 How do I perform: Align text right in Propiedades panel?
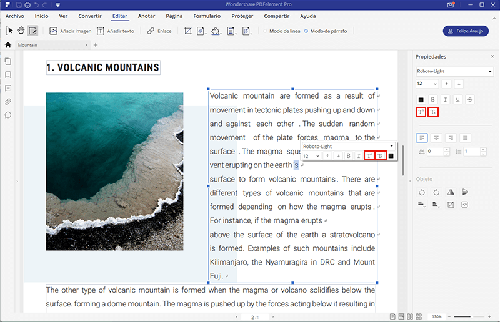point(451,138)
